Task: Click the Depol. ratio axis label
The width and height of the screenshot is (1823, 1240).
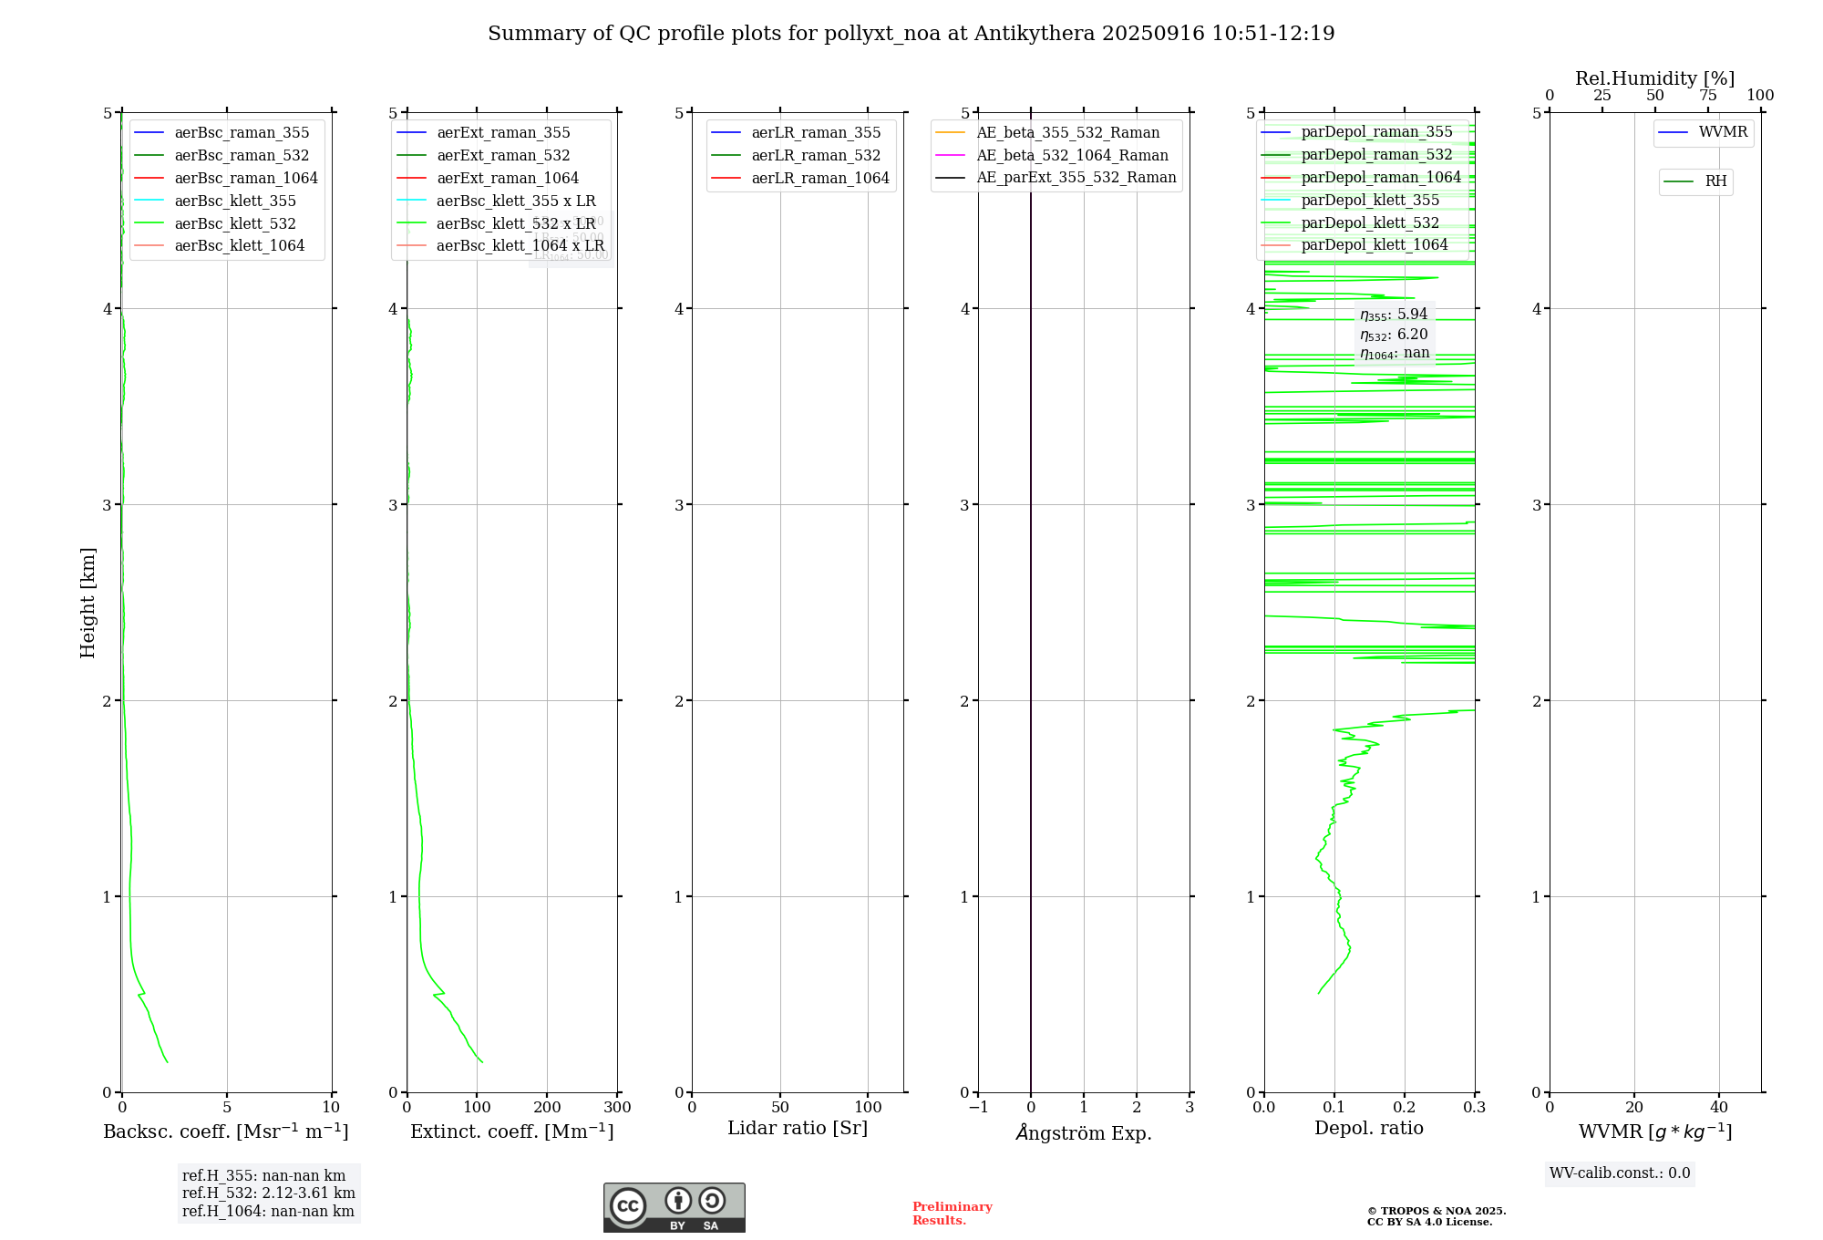Action: click(1369, 1129)
